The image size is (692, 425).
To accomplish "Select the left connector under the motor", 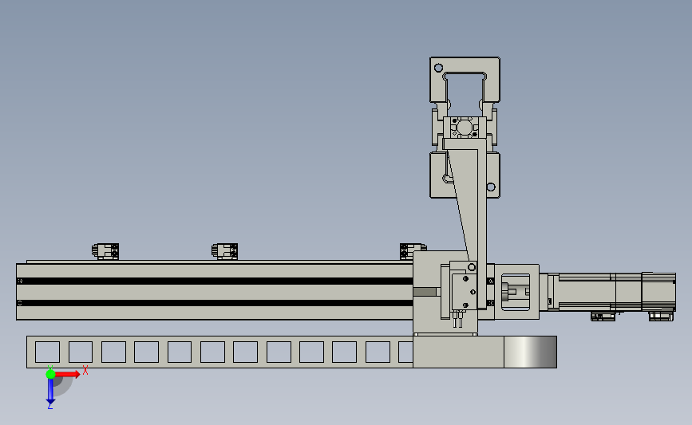I will (x=603, y=316).
